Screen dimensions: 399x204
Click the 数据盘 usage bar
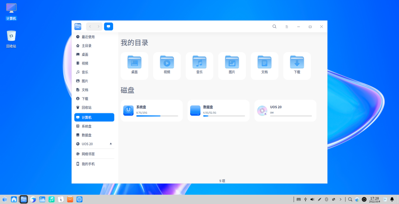(x=224, y=116)
